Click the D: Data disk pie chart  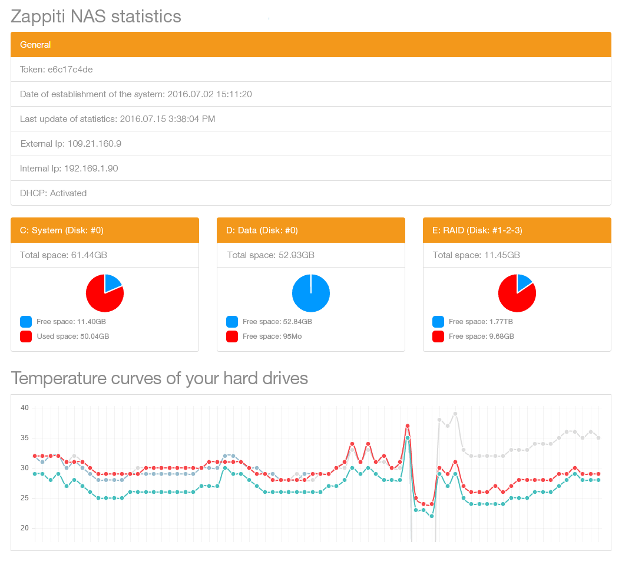(x=311, y=293)
